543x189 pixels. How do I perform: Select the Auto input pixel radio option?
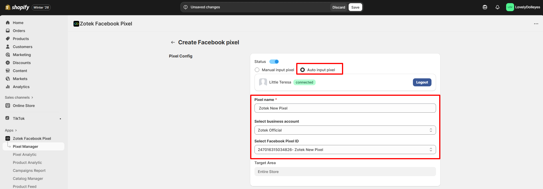click(x=303, y=70)
